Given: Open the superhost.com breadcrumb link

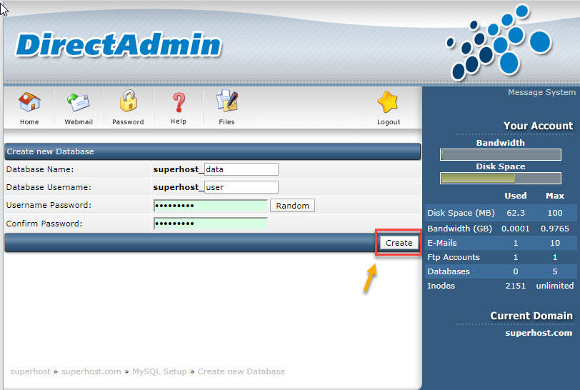Looking at the screenshot, I should pos(91,371).
